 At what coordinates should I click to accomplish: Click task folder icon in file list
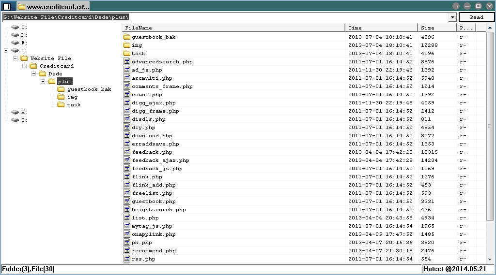pos(127,53)
